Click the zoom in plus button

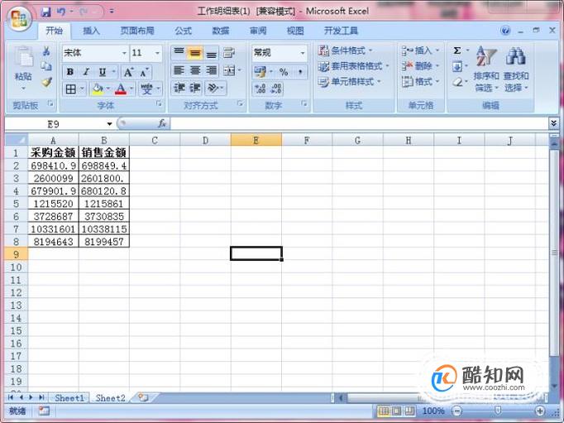coord(539,411)
